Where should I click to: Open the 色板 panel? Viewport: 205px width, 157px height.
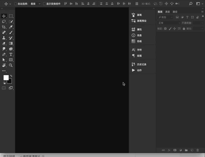137,41
